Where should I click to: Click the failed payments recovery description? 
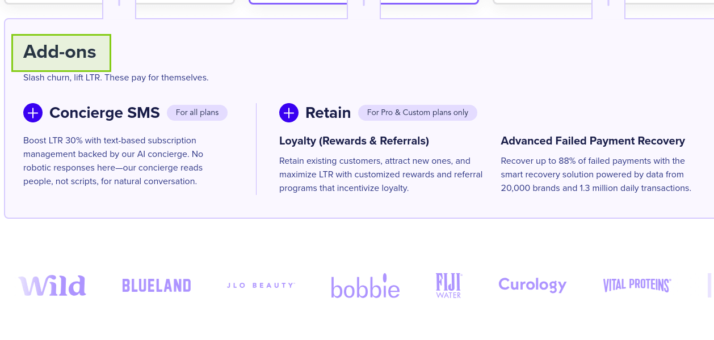(596, 175)
